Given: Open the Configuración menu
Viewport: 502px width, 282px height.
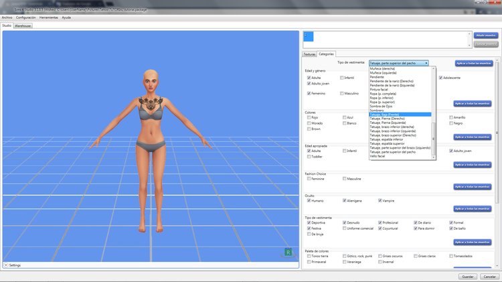Looking at the screenshot, I should pyautogui.click(x=26, y=17).
